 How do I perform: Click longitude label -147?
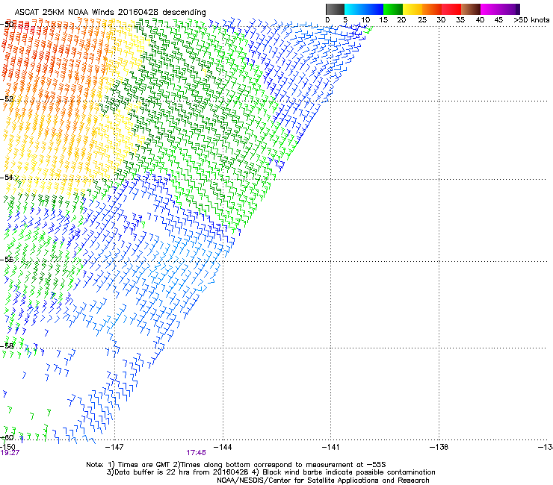coord(114,447)
